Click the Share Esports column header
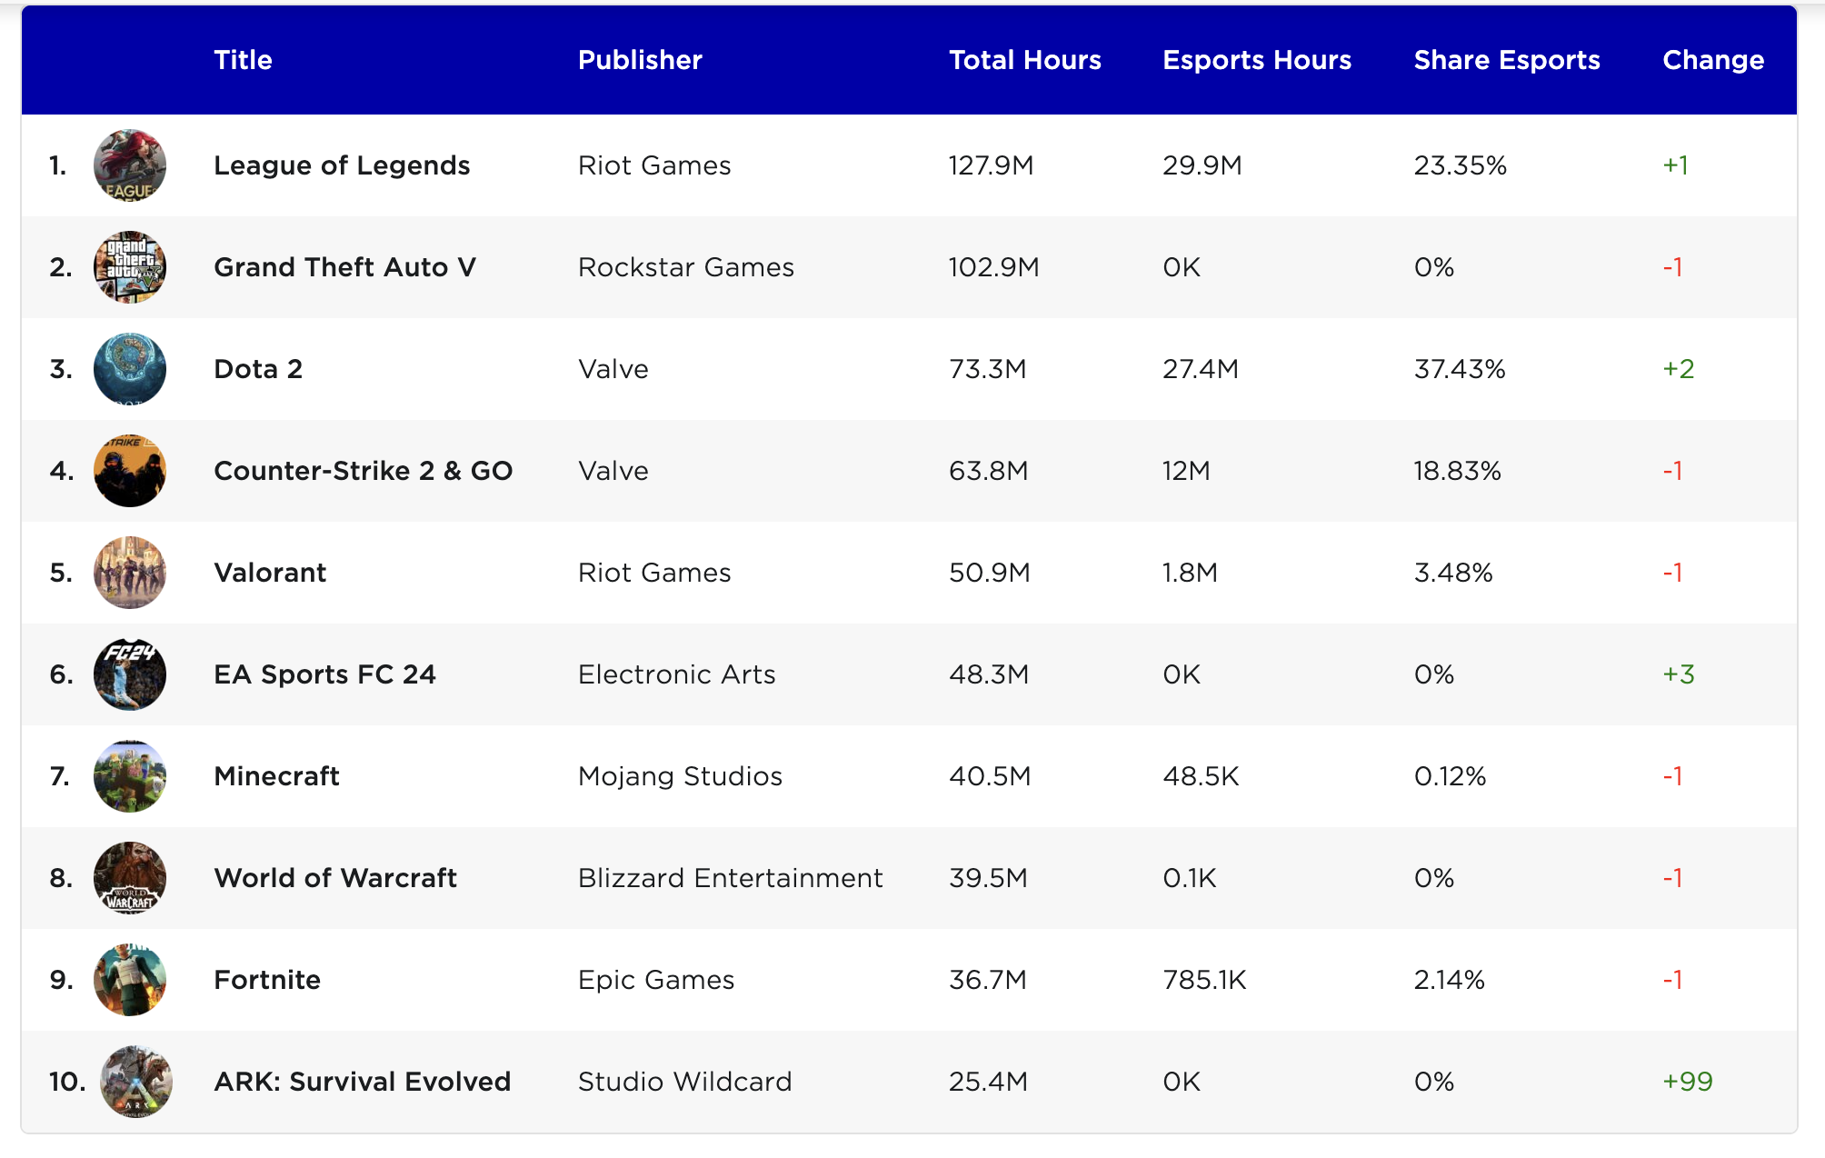 pos(1506,60)
